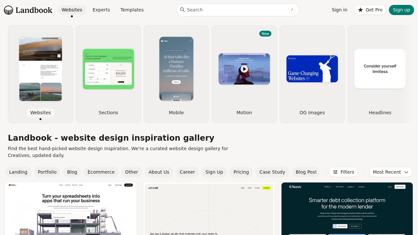418x235 pixels.
Task: Filter by the Landing tag
Action: [18, 172]
